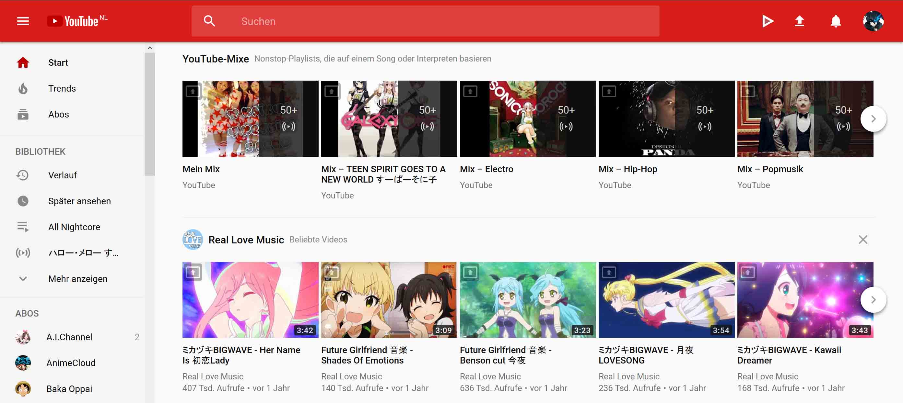903x403 pixels.
Task: Click the YouTube-Mixe heading
Action: point(216,59)
